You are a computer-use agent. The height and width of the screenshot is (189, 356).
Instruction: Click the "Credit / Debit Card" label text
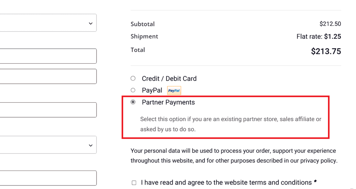pyautogui.click(x=169, y=79)
